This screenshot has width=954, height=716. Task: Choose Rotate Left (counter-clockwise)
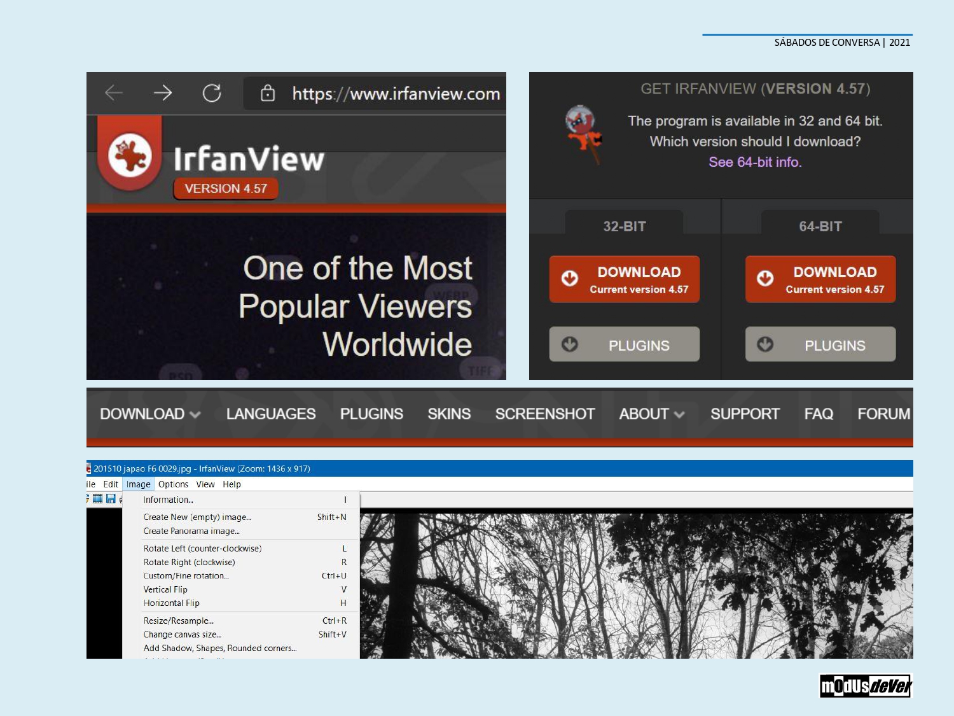pos(202,549)
